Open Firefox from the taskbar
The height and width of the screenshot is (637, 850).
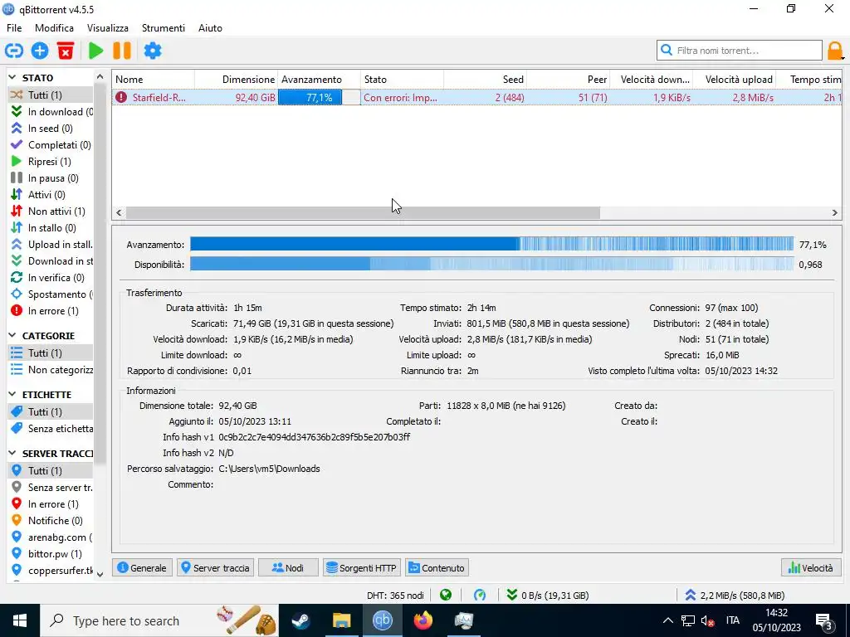423,620
